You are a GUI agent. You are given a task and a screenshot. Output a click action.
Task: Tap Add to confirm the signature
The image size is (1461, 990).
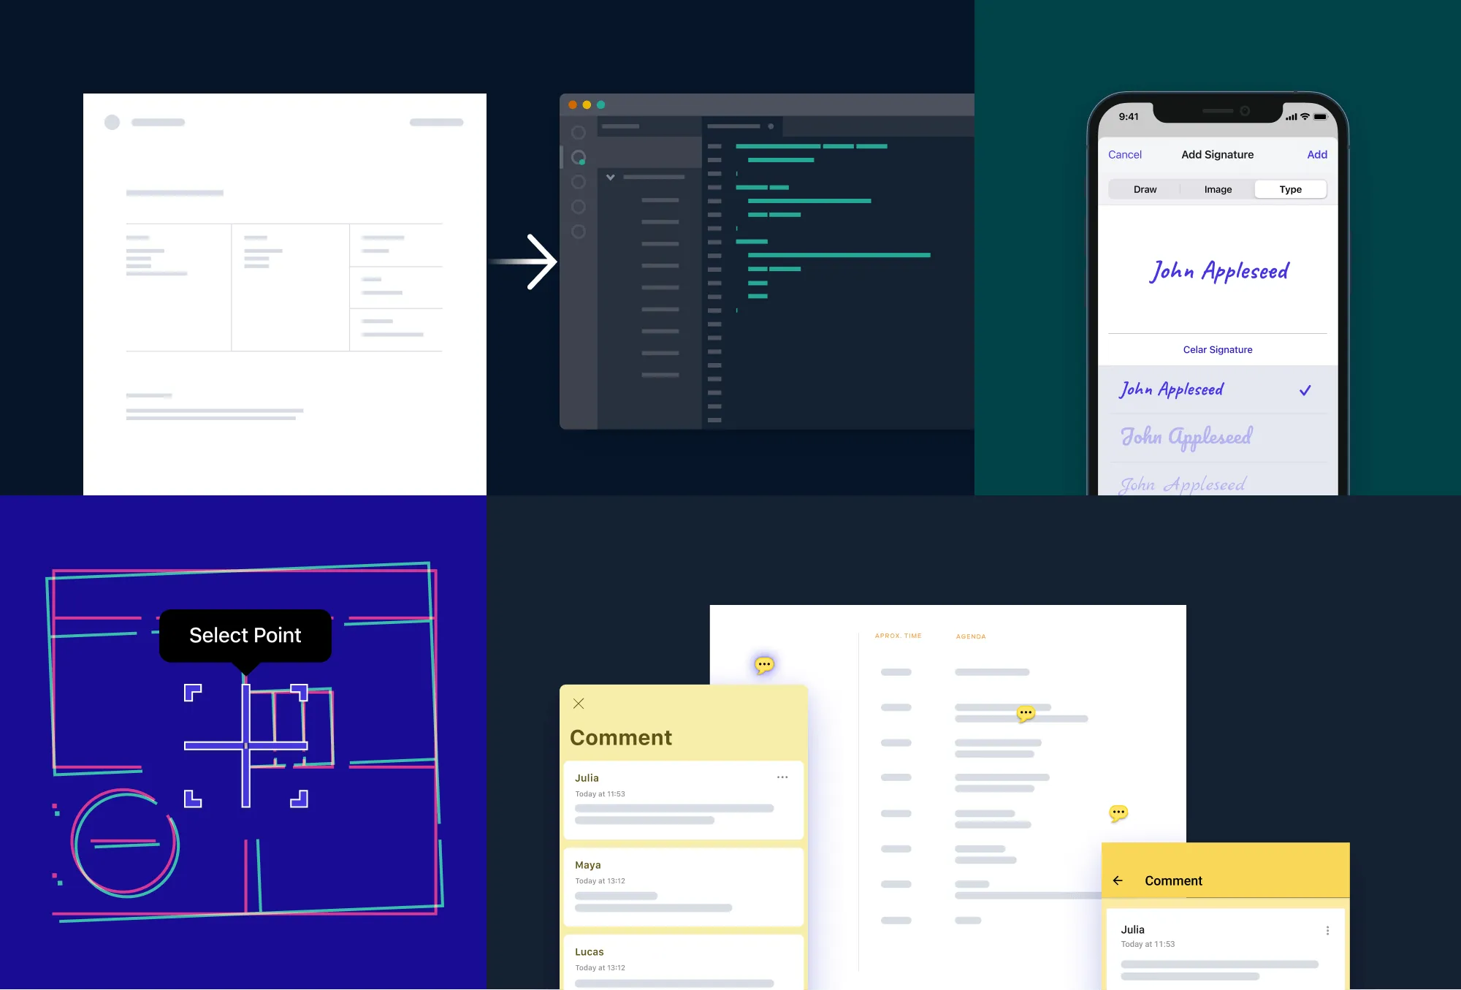pos(1316,154)
